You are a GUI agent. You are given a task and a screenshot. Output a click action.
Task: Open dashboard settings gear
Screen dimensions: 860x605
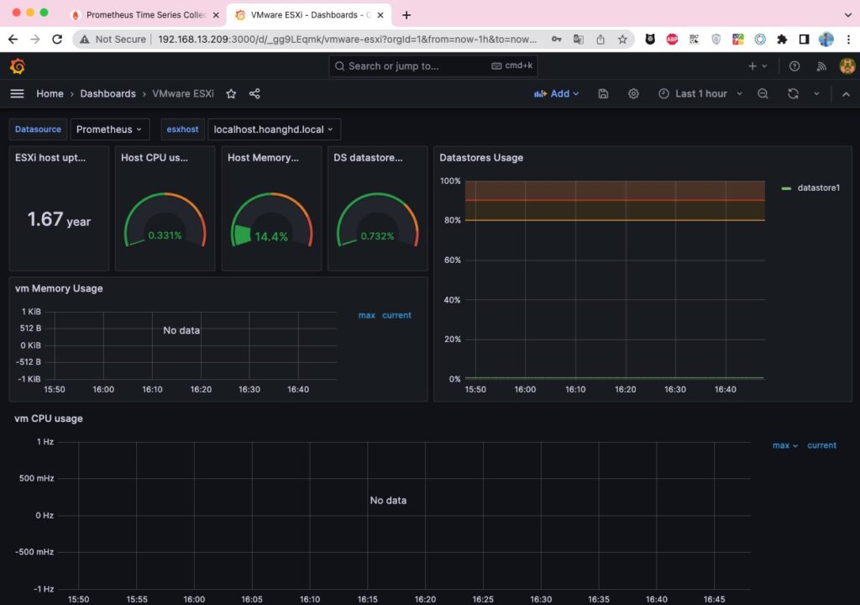click(x=633, y=94)
